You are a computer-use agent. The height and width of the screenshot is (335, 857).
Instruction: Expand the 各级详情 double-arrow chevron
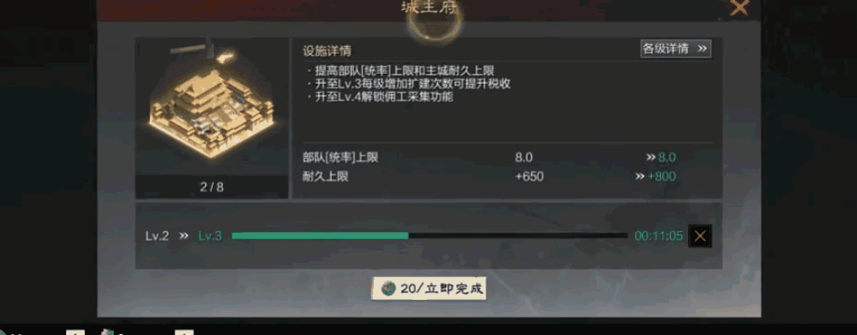tap(703, 49)
